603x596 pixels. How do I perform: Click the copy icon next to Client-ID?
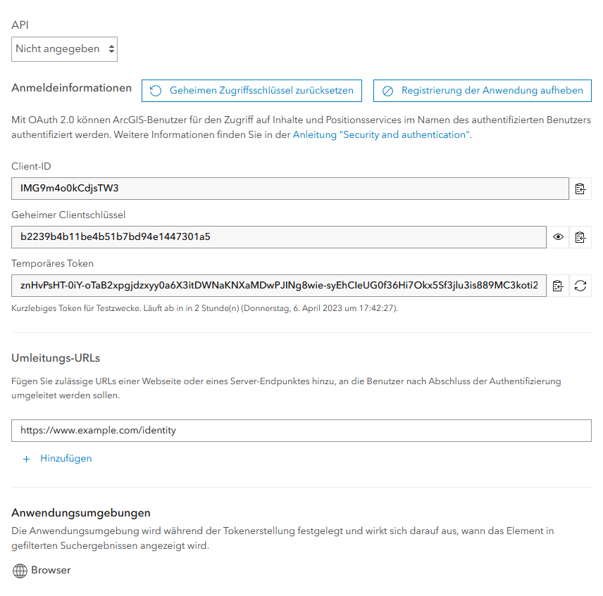tap(580, 188)
